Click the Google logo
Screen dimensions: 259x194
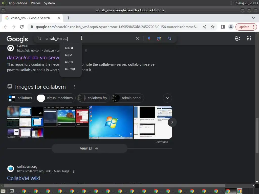(17, 39)
